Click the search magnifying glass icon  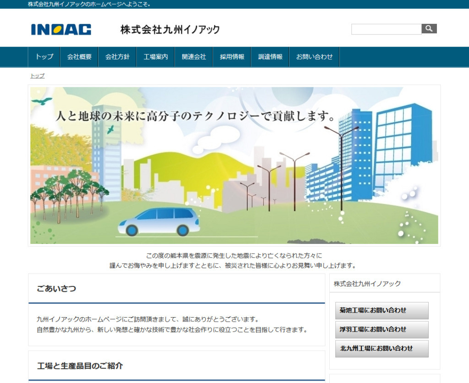pyautogui.click(x=429, y=28)
